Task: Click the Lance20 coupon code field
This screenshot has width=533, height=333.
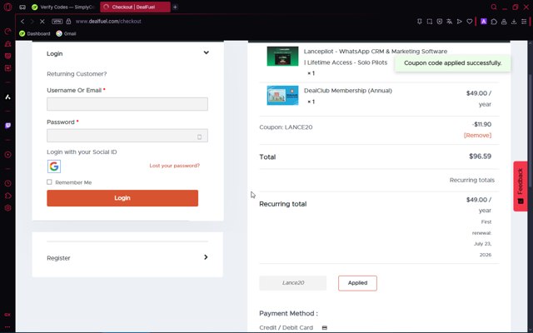Action: 292,283
